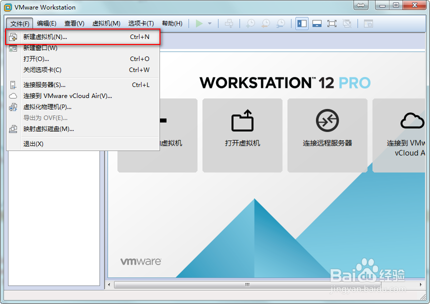Open the 文件(F) menu
Screen dimensions: 430x304
tap(19, 23)
